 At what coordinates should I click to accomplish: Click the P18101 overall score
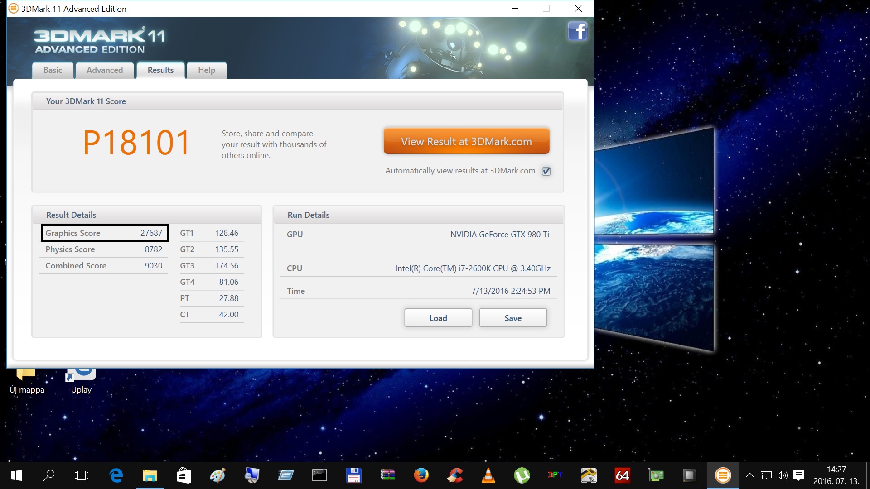point(136,143)
